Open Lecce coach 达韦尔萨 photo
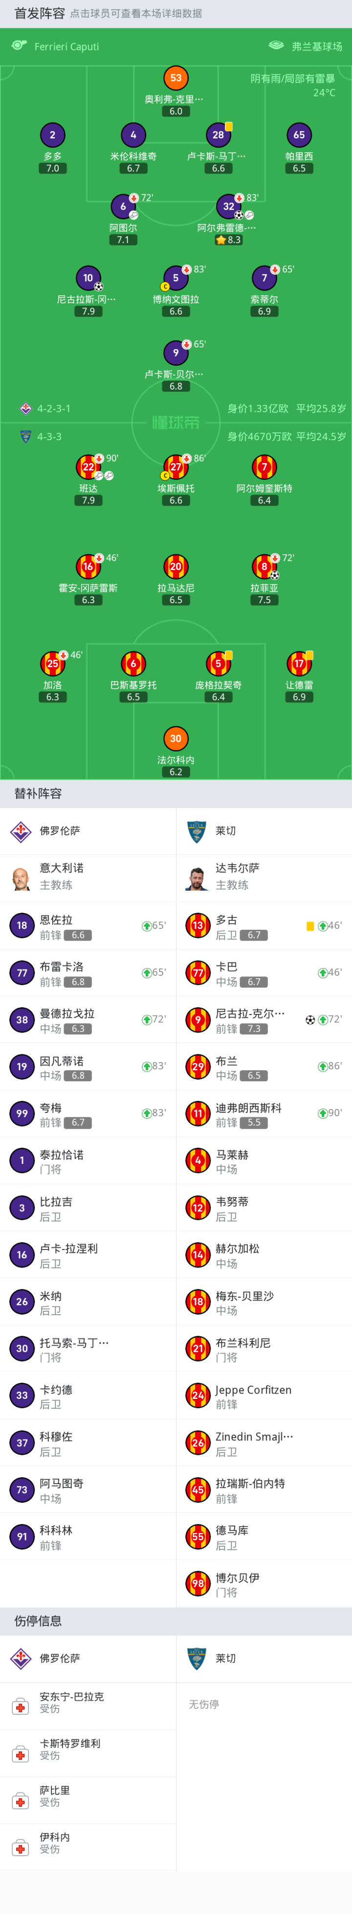The height and width of the screenshot is (1914, 352). [197, 877]
